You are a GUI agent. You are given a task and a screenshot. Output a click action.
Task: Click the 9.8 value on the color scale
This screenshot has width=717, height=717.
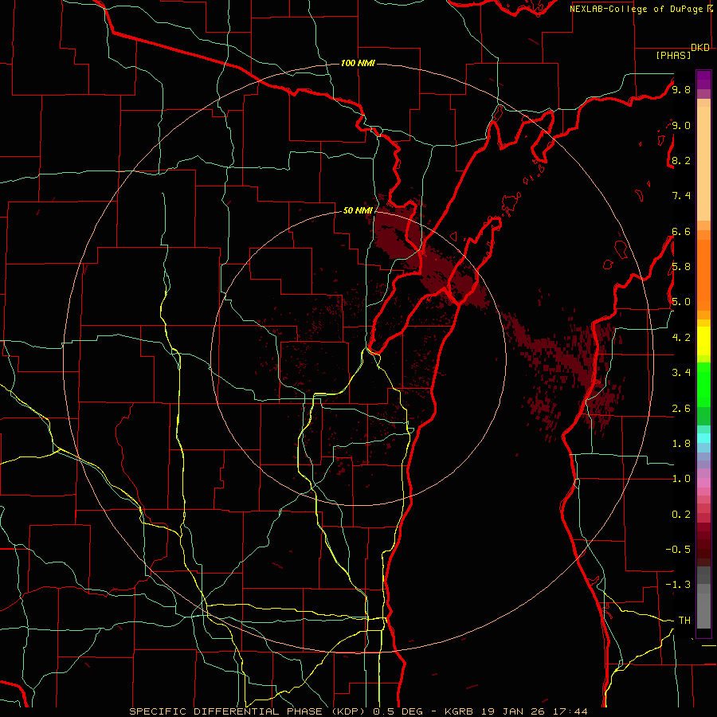point(681,90)
